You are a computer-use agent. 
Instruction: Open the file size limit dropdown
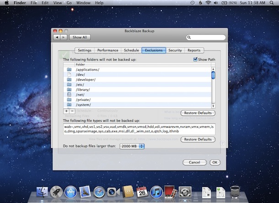point(132,146)
